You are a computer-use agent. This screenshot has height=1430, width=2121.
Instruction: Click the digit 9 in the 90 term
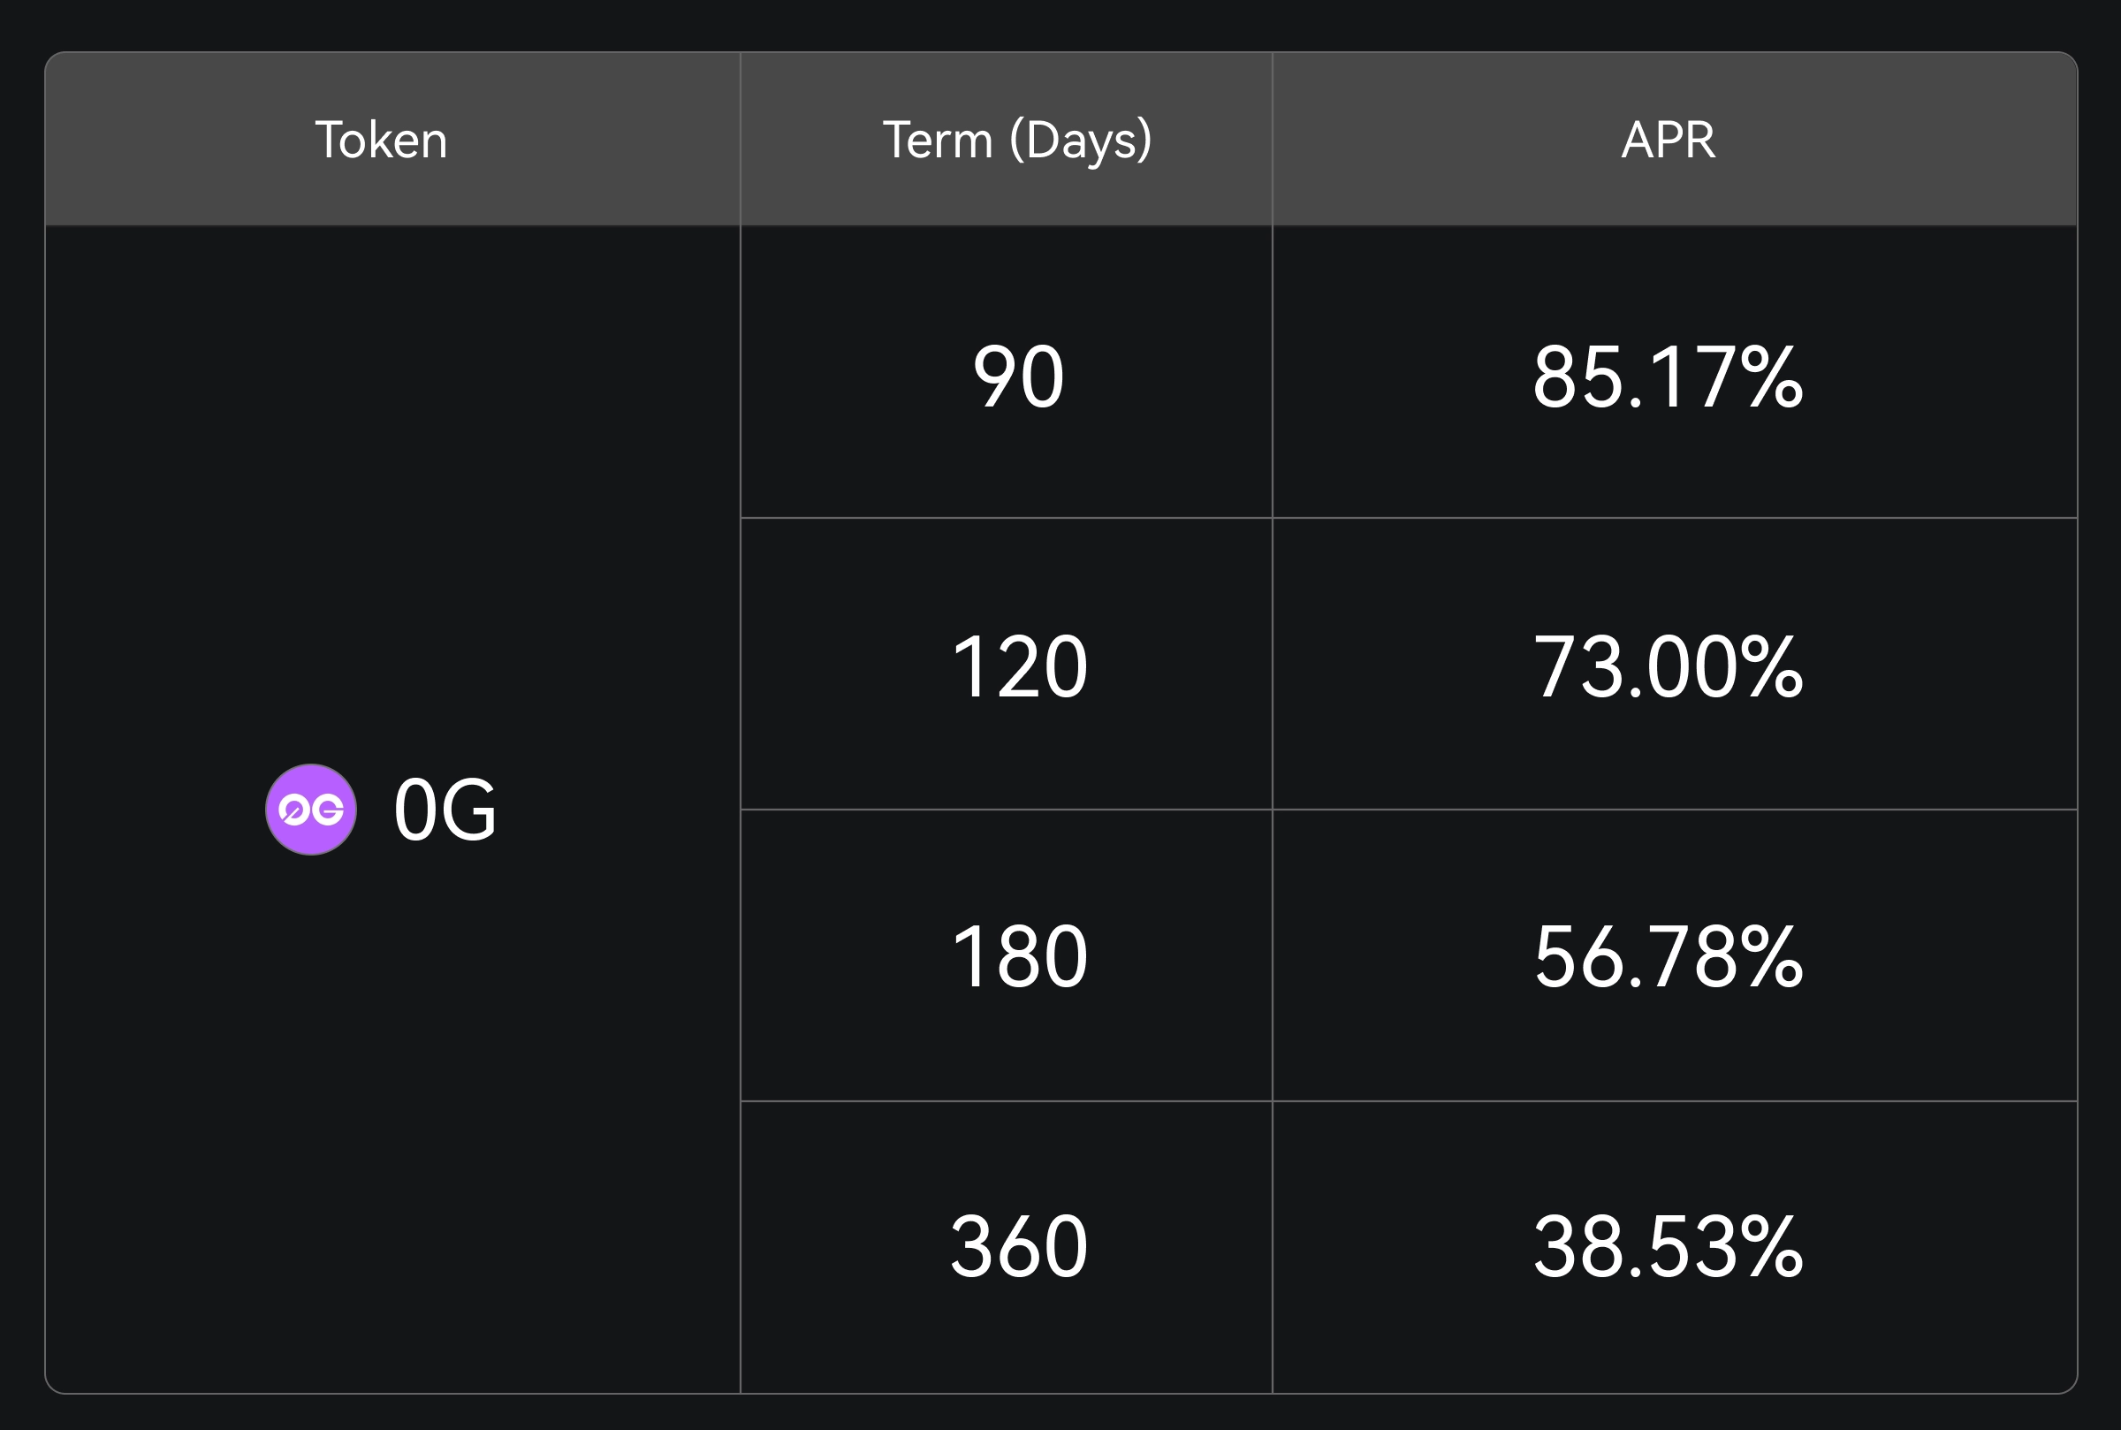click(x=994, y=376)
